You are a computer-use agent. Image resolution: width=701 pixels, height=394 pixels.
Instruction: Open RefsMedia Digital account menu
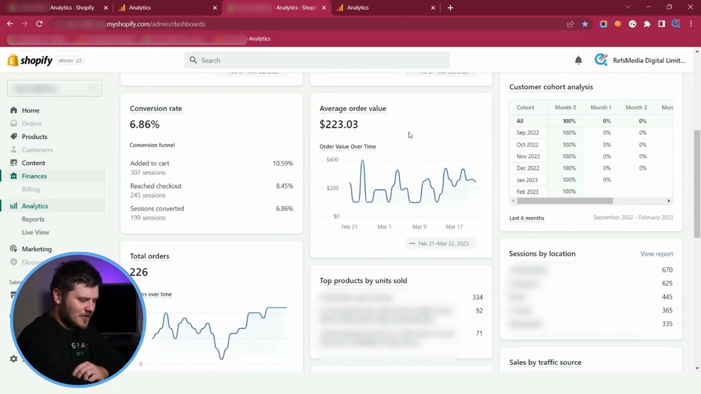pyautogui.click(x=640, y=60)
